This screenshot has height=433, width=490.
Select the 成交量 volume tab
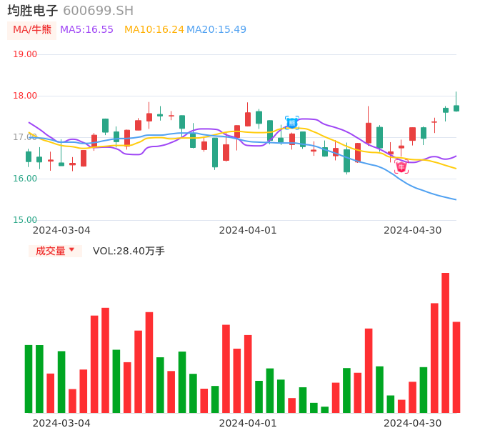[x=50, y=251]
